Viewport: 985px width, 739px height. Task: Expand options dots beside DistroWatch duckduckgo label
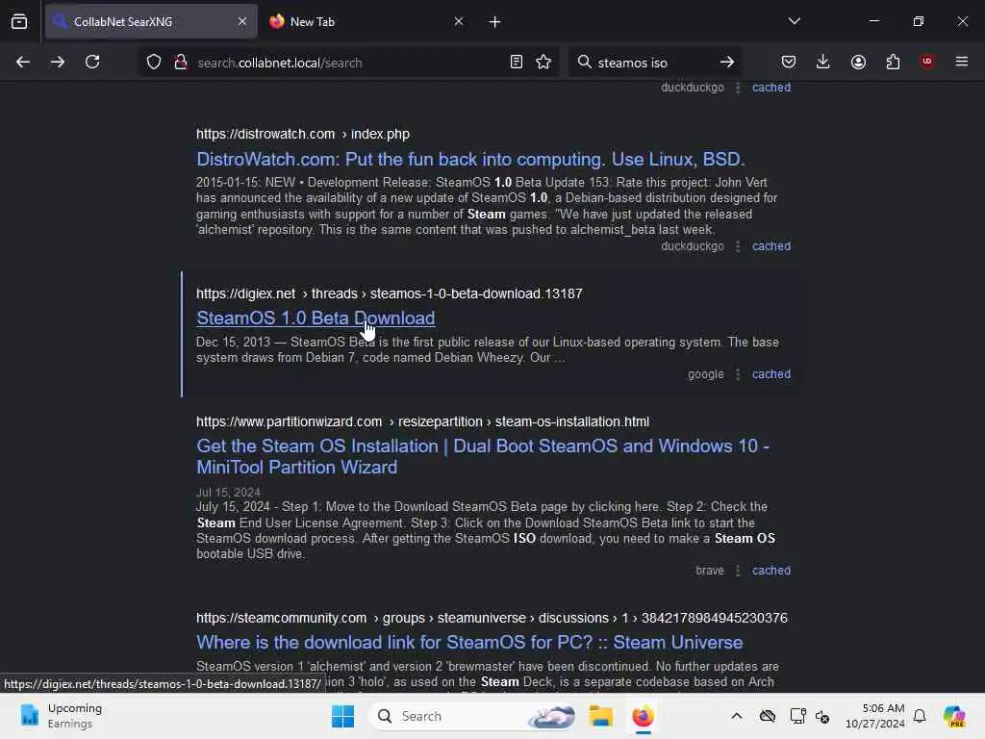point(738,246)
